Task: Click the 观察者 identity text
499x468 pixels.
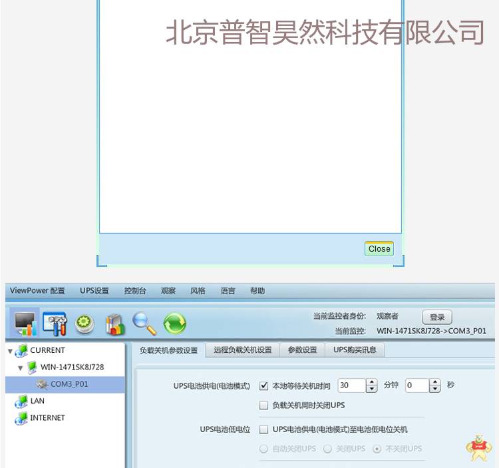Action: click(387, 316)
